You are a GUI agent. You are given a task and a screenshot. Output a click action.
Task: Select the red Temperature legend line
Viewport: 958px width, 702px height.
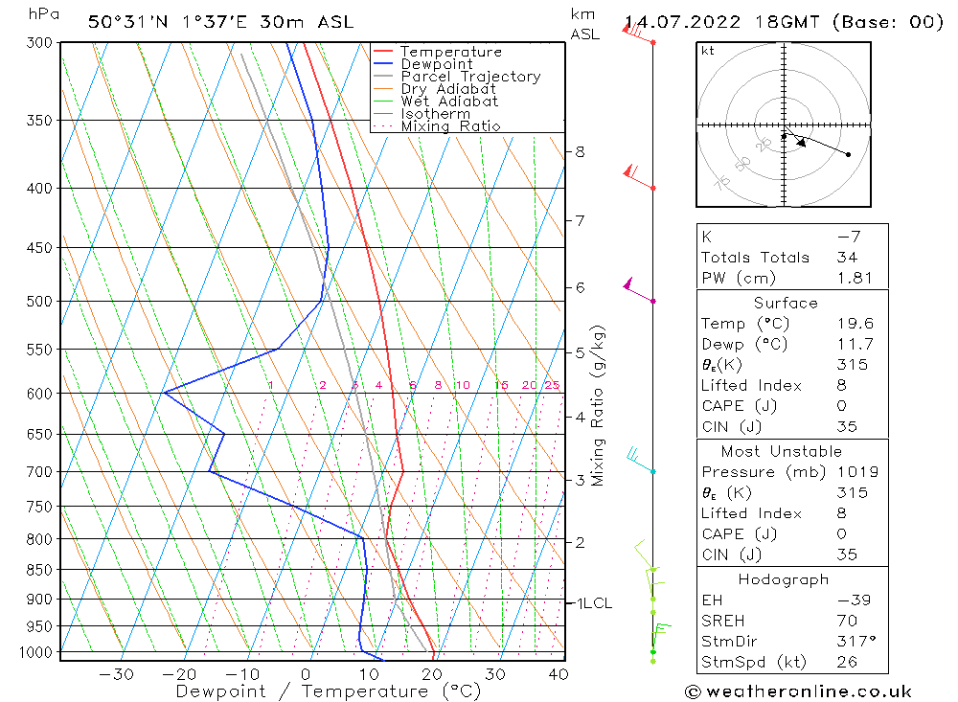(x=382, y=52)
